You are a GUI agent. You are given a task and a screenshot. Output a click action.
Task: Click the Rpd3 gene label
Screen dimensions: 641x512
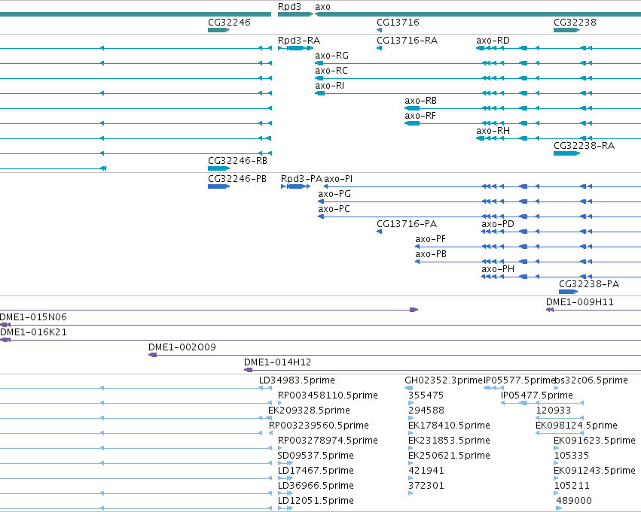coord(289,7)
